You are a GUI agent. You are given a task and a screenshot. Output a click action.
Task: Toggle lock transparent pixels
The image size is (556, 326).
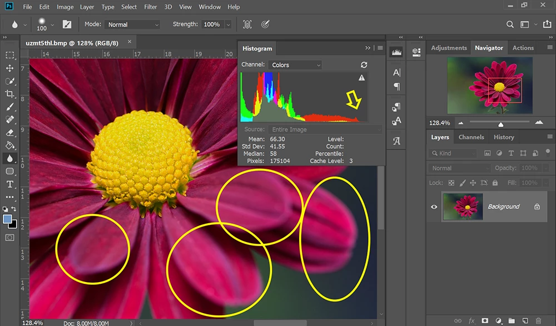(451, 183)
